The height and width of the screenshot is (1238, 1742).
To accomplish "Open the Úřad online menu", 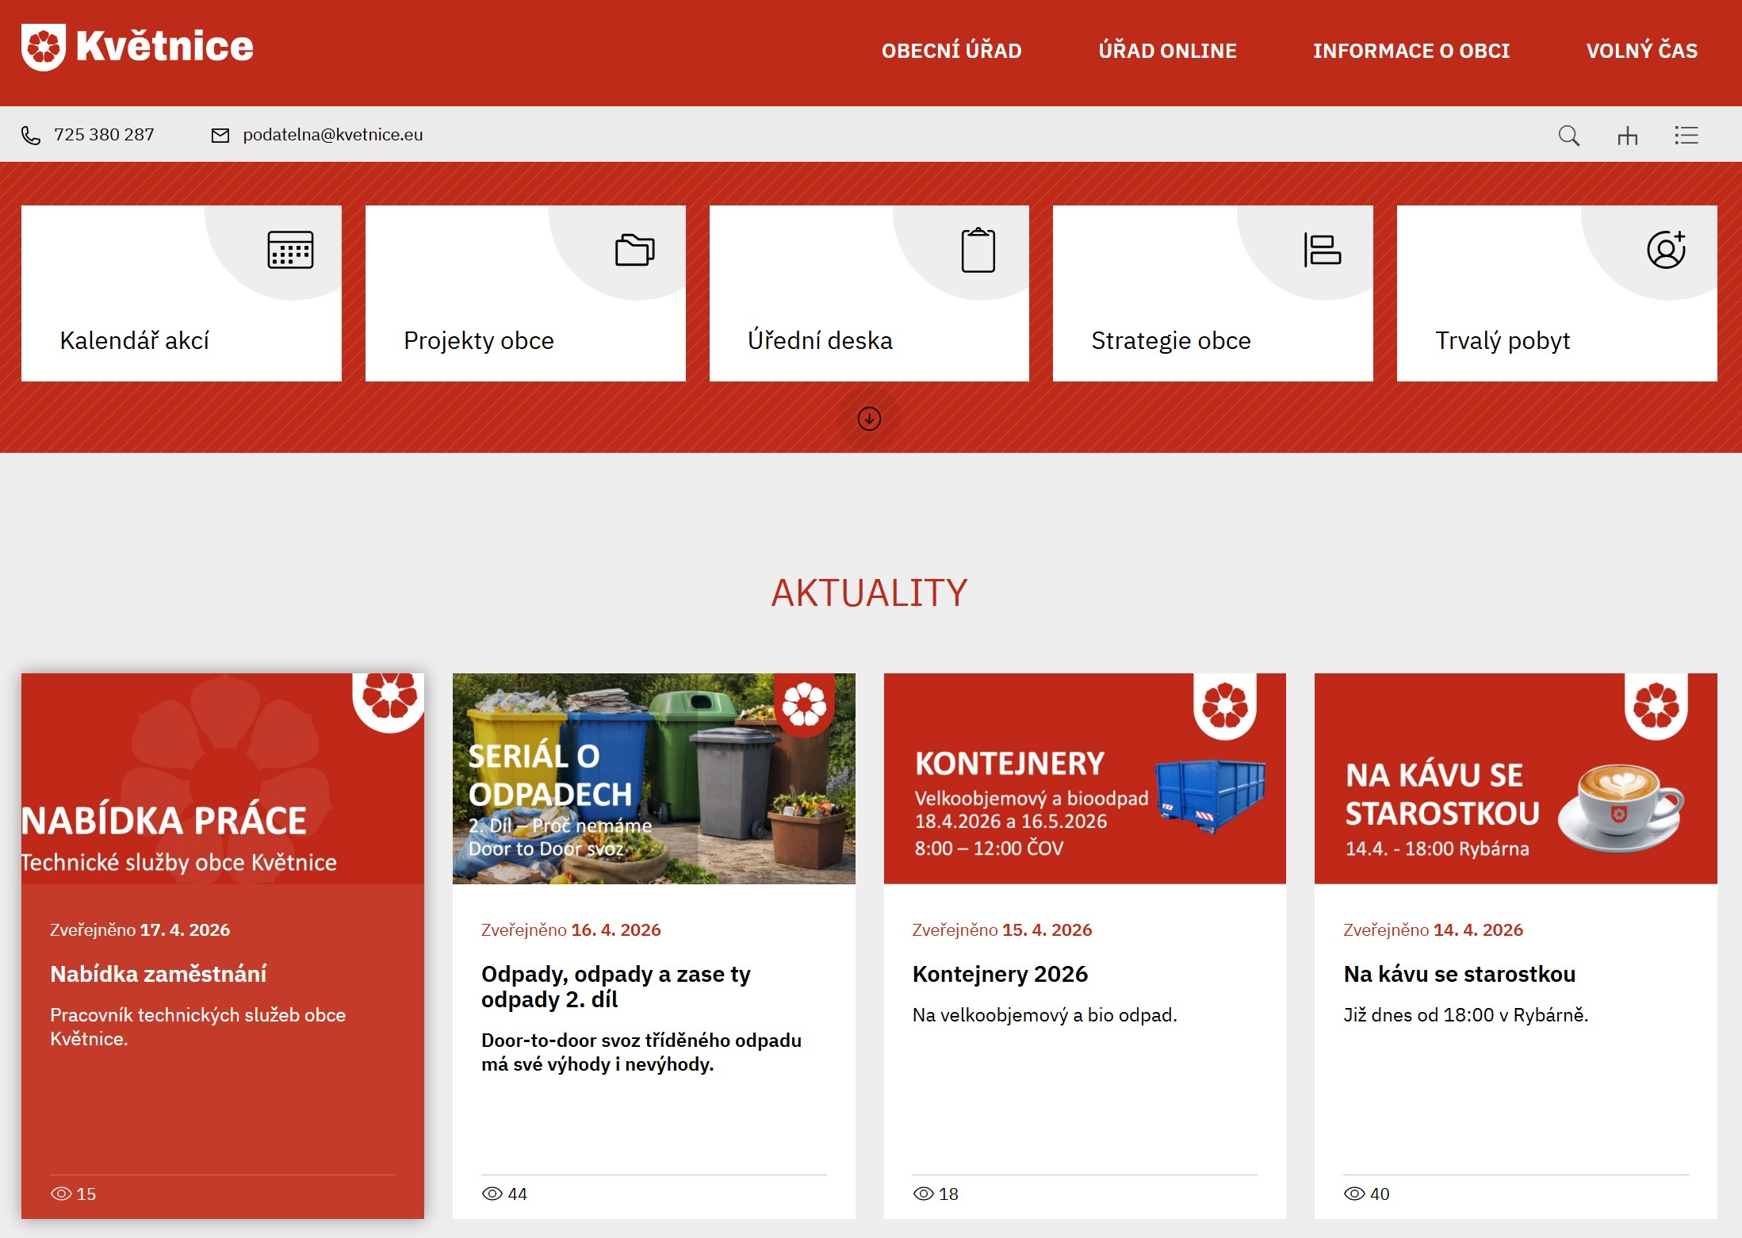I will pos(1167,51).
